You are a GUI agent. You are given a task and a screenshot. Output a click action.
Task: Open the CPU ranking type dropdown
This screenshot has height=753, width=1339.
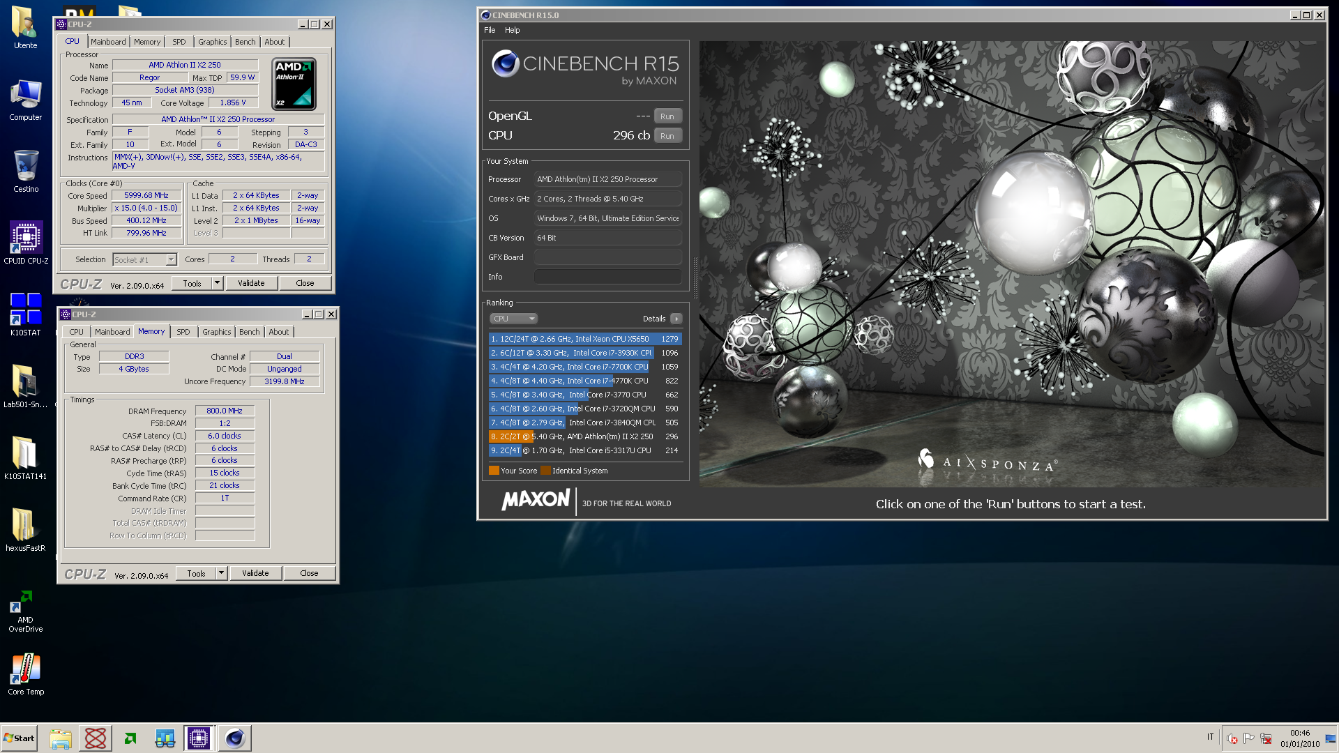point(513,319)
